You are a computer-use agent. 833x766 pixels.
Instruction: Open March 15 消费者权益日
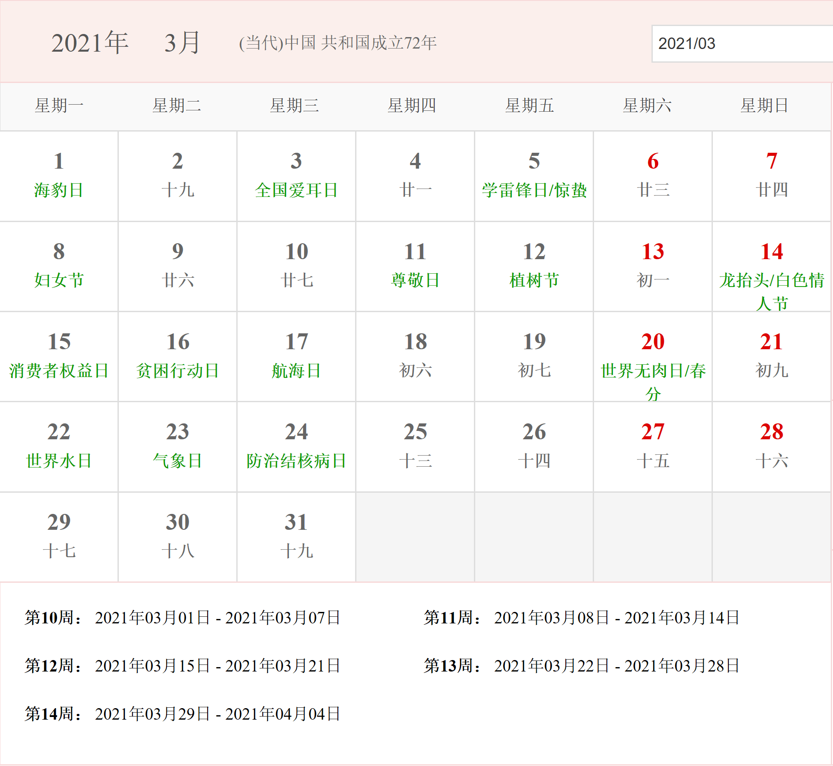[59, 357]
